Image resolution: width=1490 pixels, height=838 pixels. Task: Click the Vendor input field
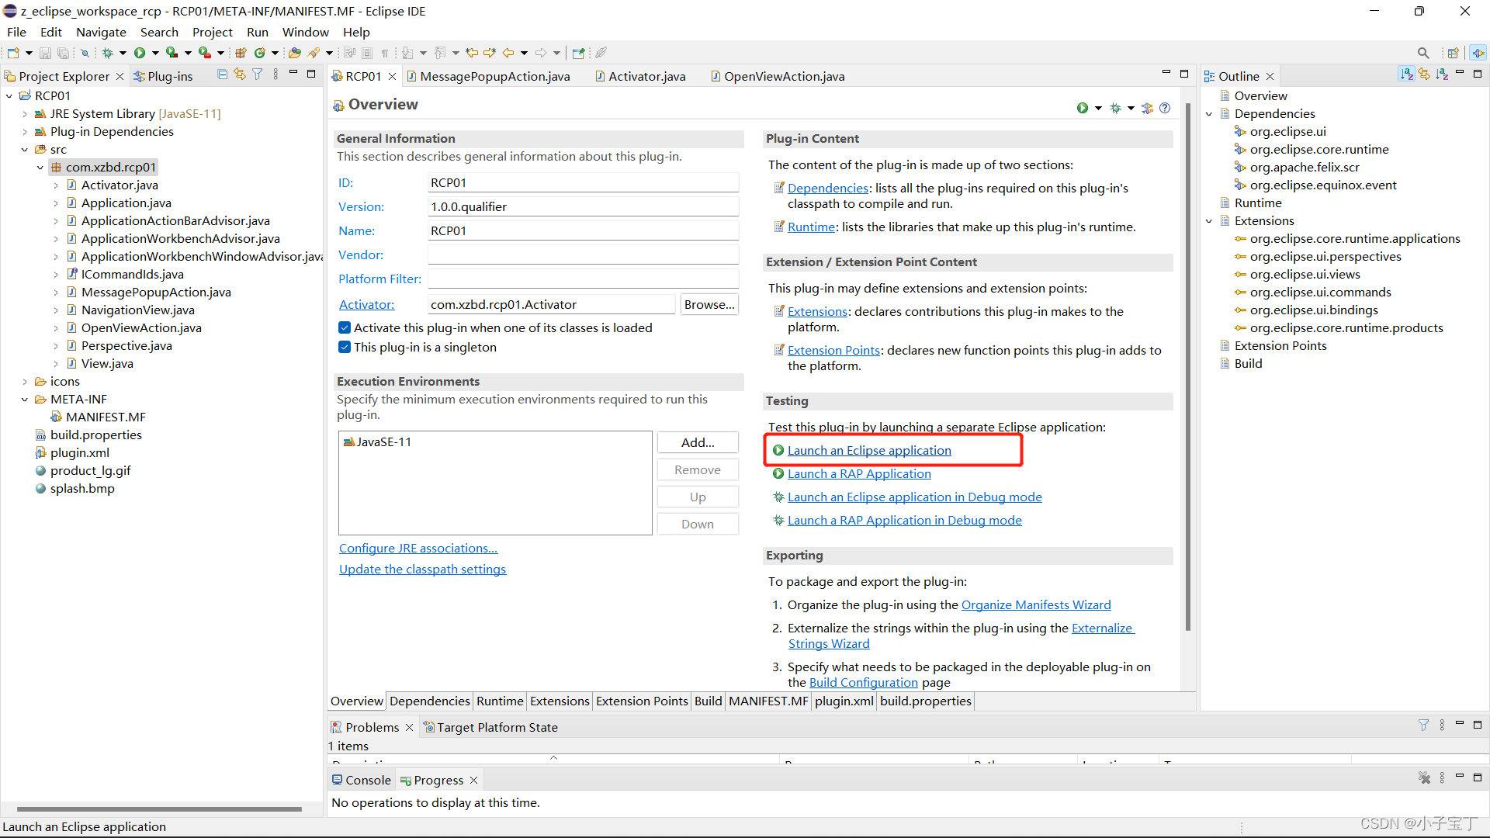583,255
